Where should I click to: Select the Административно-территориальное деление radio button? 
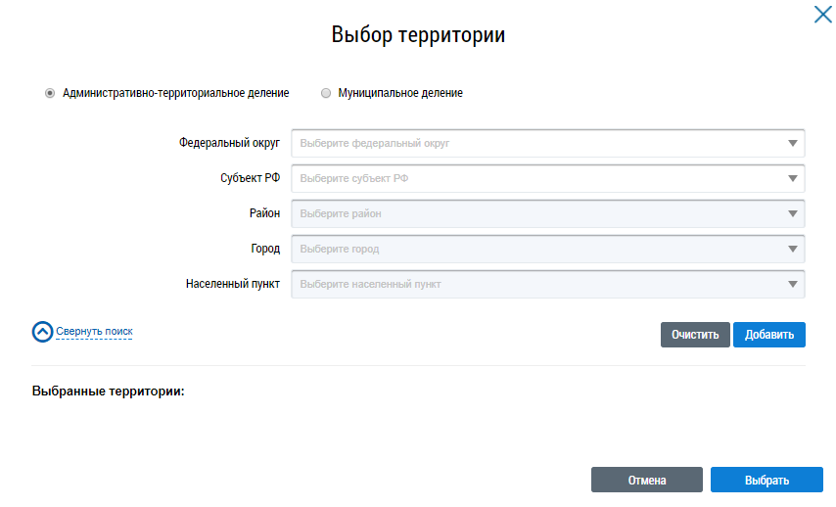[x=50, y=94]
